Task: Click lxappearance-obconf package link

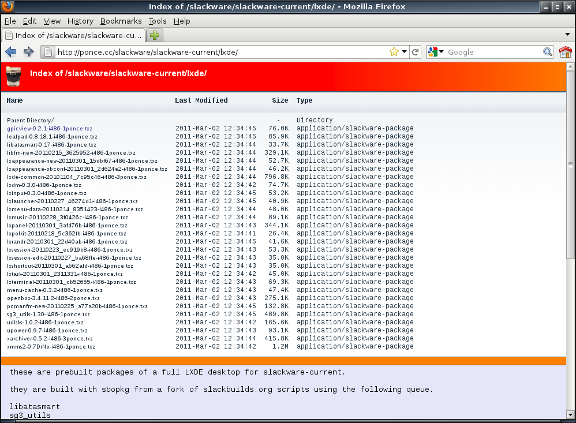Action: click(x=87, y=169)
